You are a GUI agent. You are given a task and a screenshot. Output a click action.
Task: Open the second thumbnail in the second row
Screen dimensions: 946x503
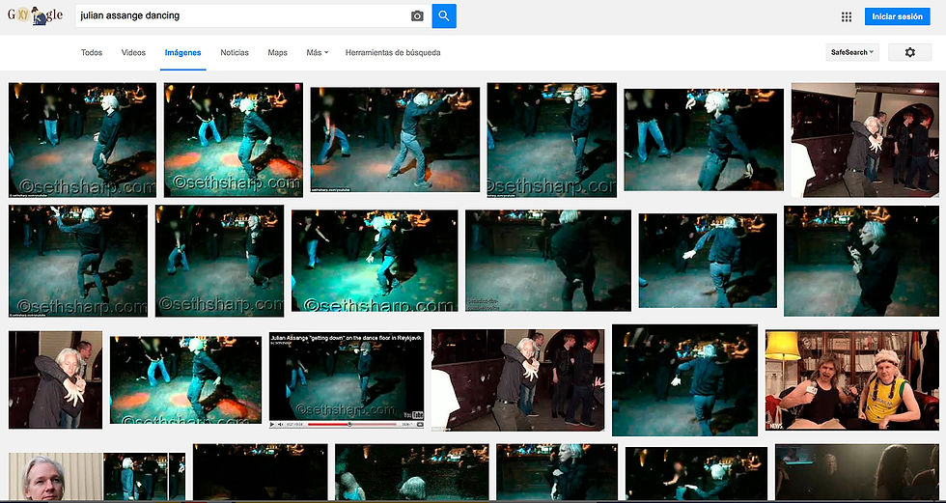pos(220,261)
